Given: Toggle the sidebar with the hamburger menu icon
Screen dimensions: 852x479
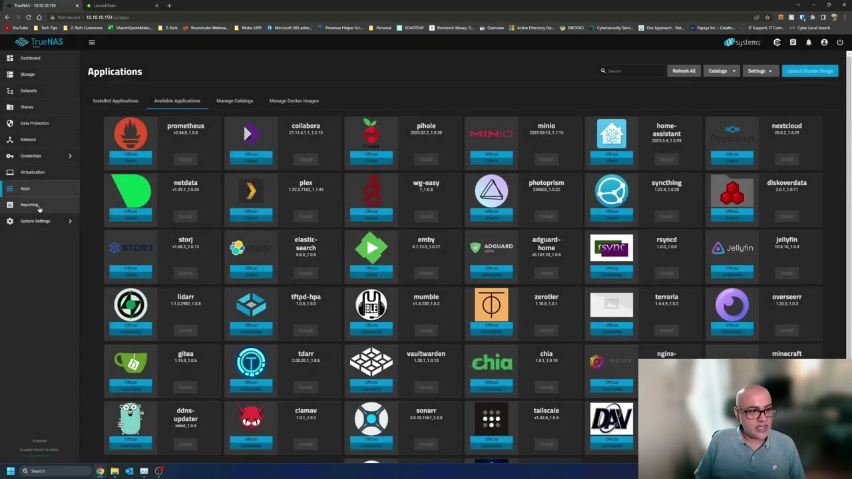Looking at the screenshot, I should 92,43.
